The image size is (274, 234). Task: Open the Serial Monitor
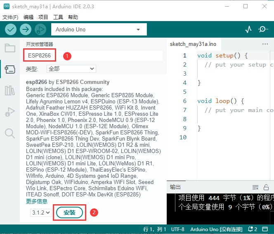click(x=263, y=29)
